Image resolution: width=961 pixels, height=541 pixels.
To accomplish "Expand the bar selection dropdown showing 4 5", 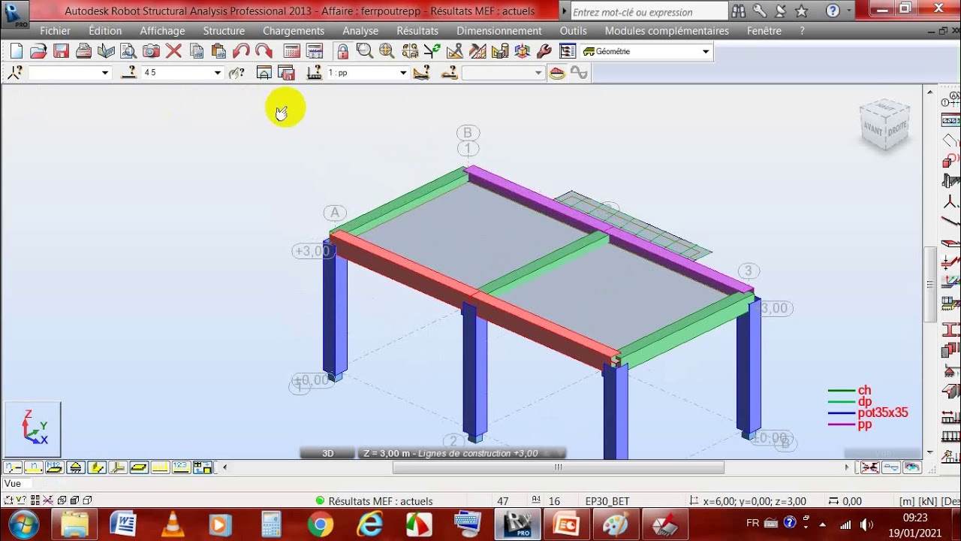I will pyautogui.click(x=218, y=73).
